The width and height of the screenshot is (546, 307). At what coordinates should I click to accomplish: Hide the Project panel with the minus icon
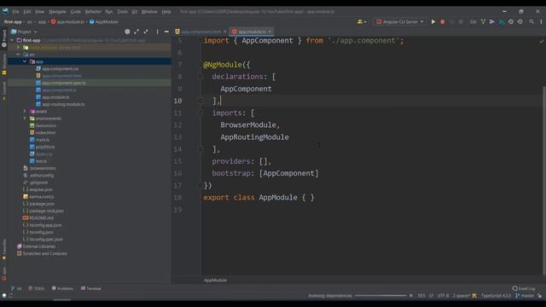pyautogui.click(x=166, y=32)
